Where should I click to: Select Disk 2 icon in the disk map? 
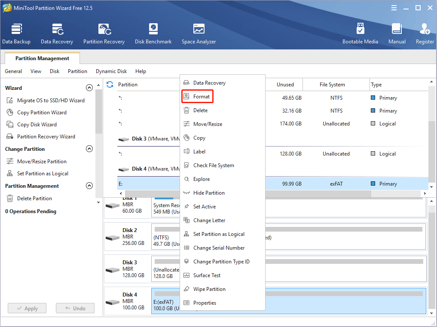pos(113,238)
